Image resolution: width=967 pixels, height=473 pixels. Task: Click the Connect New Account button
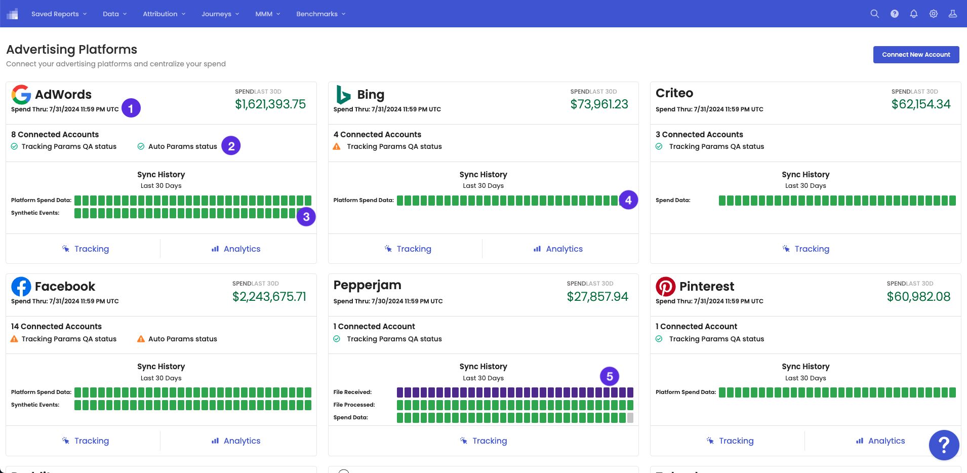[916, 55]
